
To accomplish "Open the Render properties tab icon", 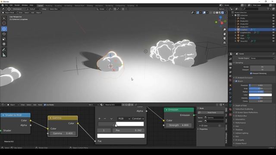I will point(230,64).
